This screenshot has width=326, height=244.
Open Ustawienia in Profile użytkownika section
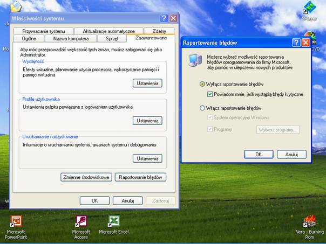click(147, 121)
